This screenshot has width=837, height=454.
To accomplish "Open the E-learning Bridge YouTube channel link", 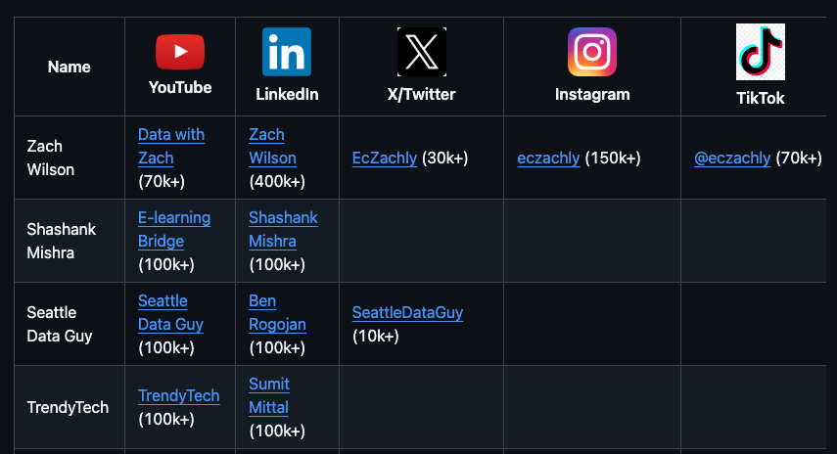I will click(173, 229).
